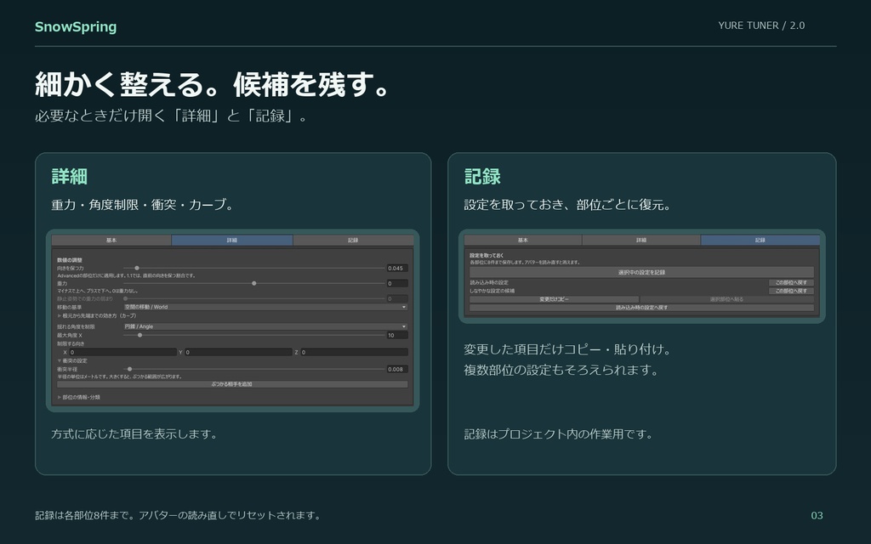The height and width of the screenshot is (544, 871).
Task: Click the 重力 value field
Action: click(x=397, y=284)
